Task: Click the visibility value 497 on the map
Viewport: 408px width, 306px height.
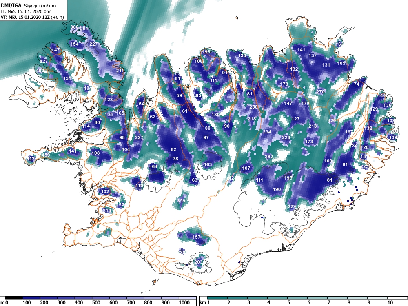Action: 40,71
